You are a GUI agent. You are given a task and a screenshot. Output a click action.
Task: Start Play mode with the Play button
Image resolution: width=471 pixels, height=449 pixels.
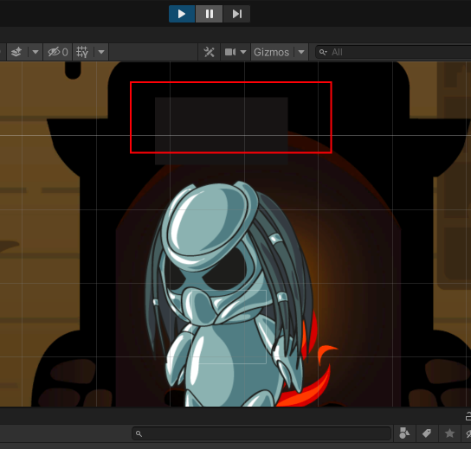(182, 14)
